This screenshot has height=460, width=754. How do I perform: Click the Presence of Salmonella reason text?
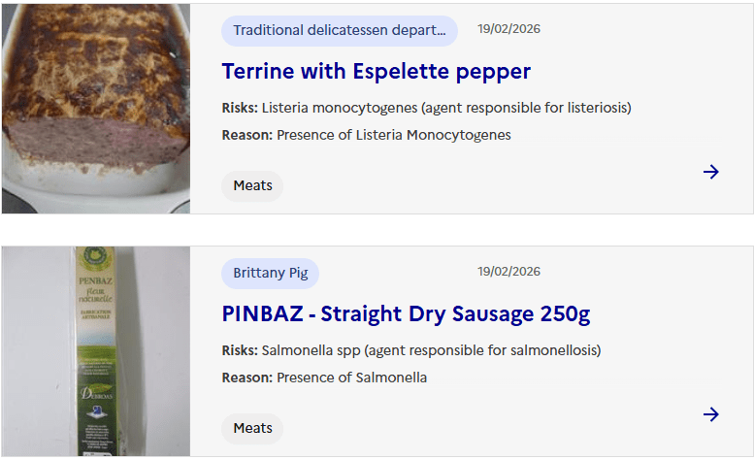click(x=351, y=378)
